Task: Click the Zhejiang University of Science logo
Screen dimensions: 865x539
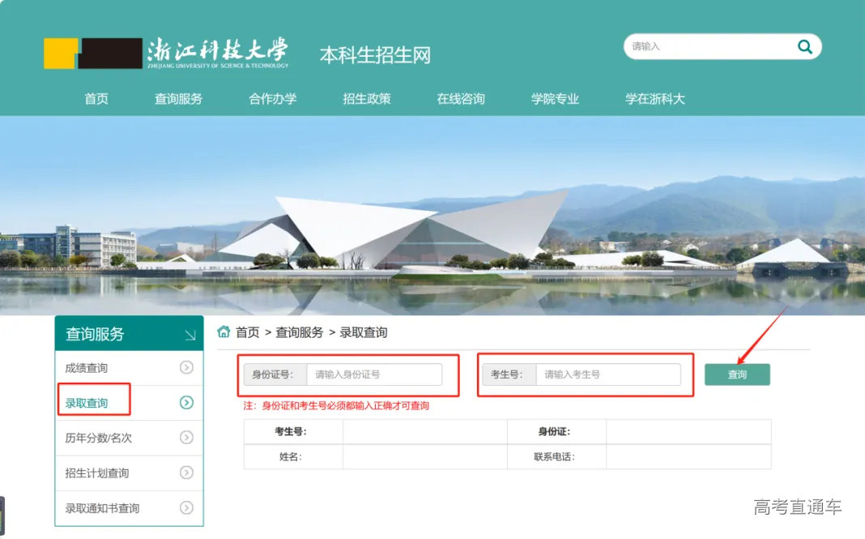Action: (162, 49)
